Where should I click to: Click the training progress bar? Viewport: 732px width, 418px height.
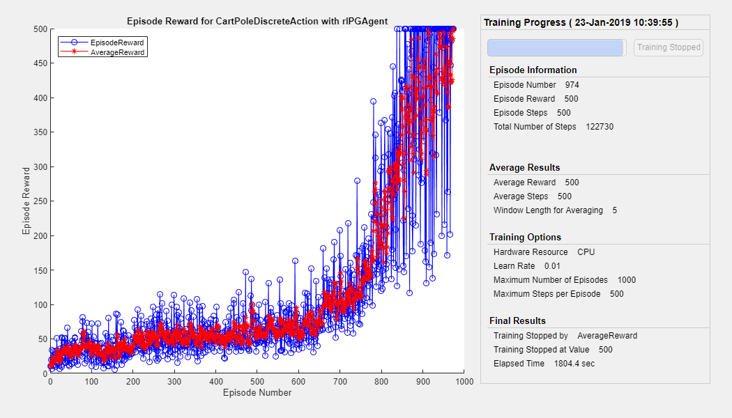(556, 47)
